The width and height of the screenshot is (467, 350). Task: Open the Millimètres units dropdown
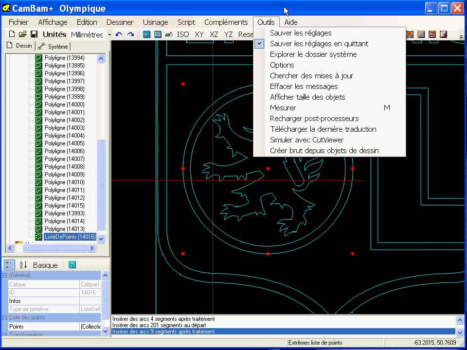109,35
